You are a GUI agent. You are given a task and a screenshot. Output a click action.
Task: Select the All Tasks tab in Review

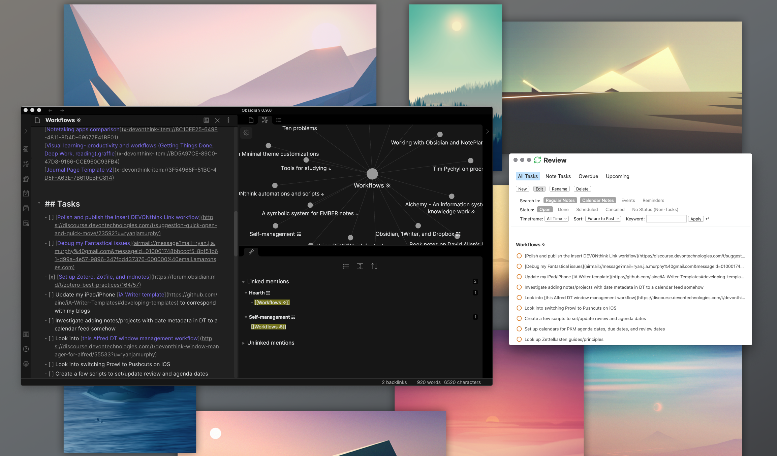tap(528, 176)
